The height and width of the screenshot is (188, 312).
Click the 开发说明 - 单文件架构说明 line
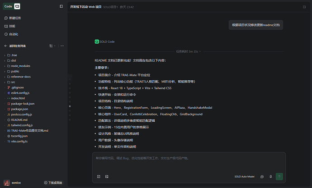coord(117,147)
